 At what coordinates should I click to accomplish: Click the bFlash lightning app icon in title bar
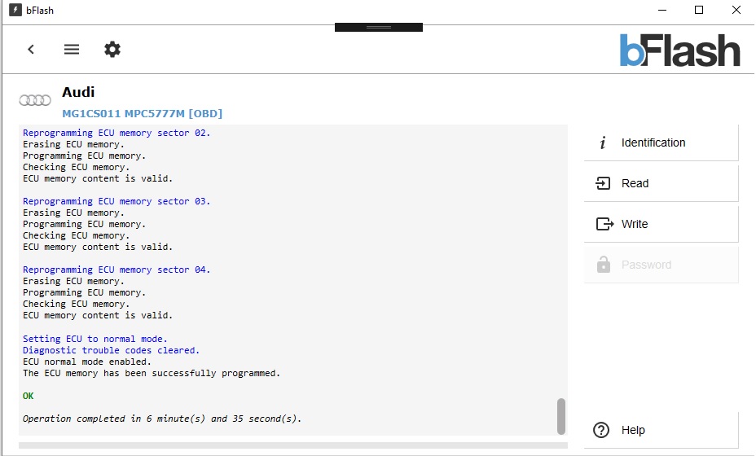[x=15, y=10]
